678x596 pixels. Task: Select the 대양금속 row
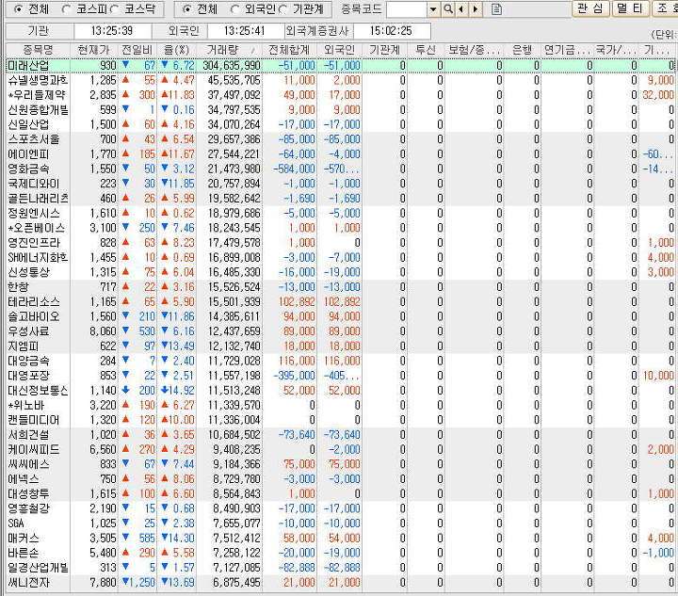[340, 361]
